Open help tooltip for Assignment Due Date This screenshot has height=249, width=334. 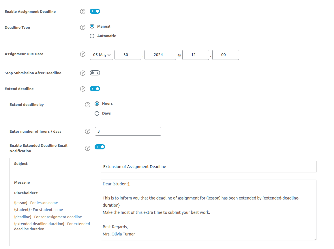82,54
